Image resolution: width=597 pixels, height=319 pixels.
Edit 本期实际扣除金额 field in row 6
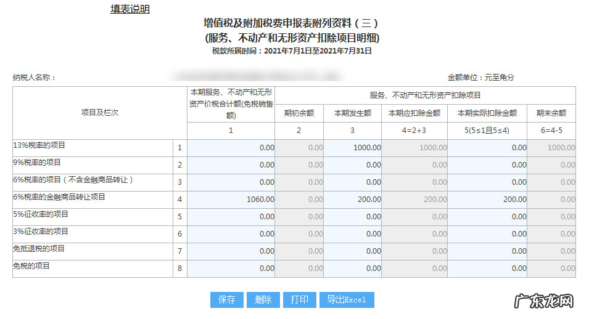[487, 234]
